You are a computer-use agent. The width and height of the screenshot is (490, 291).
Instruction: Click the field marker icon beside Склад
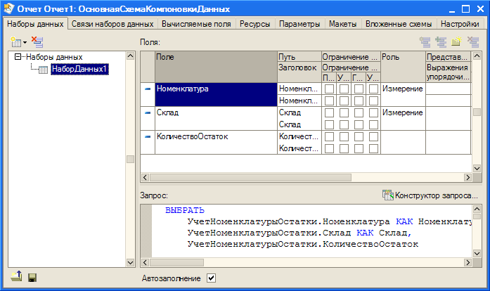148,112
